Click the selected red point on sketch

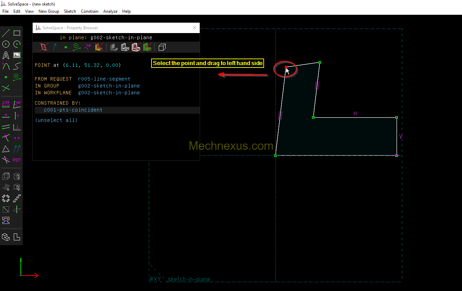[286, 67]
